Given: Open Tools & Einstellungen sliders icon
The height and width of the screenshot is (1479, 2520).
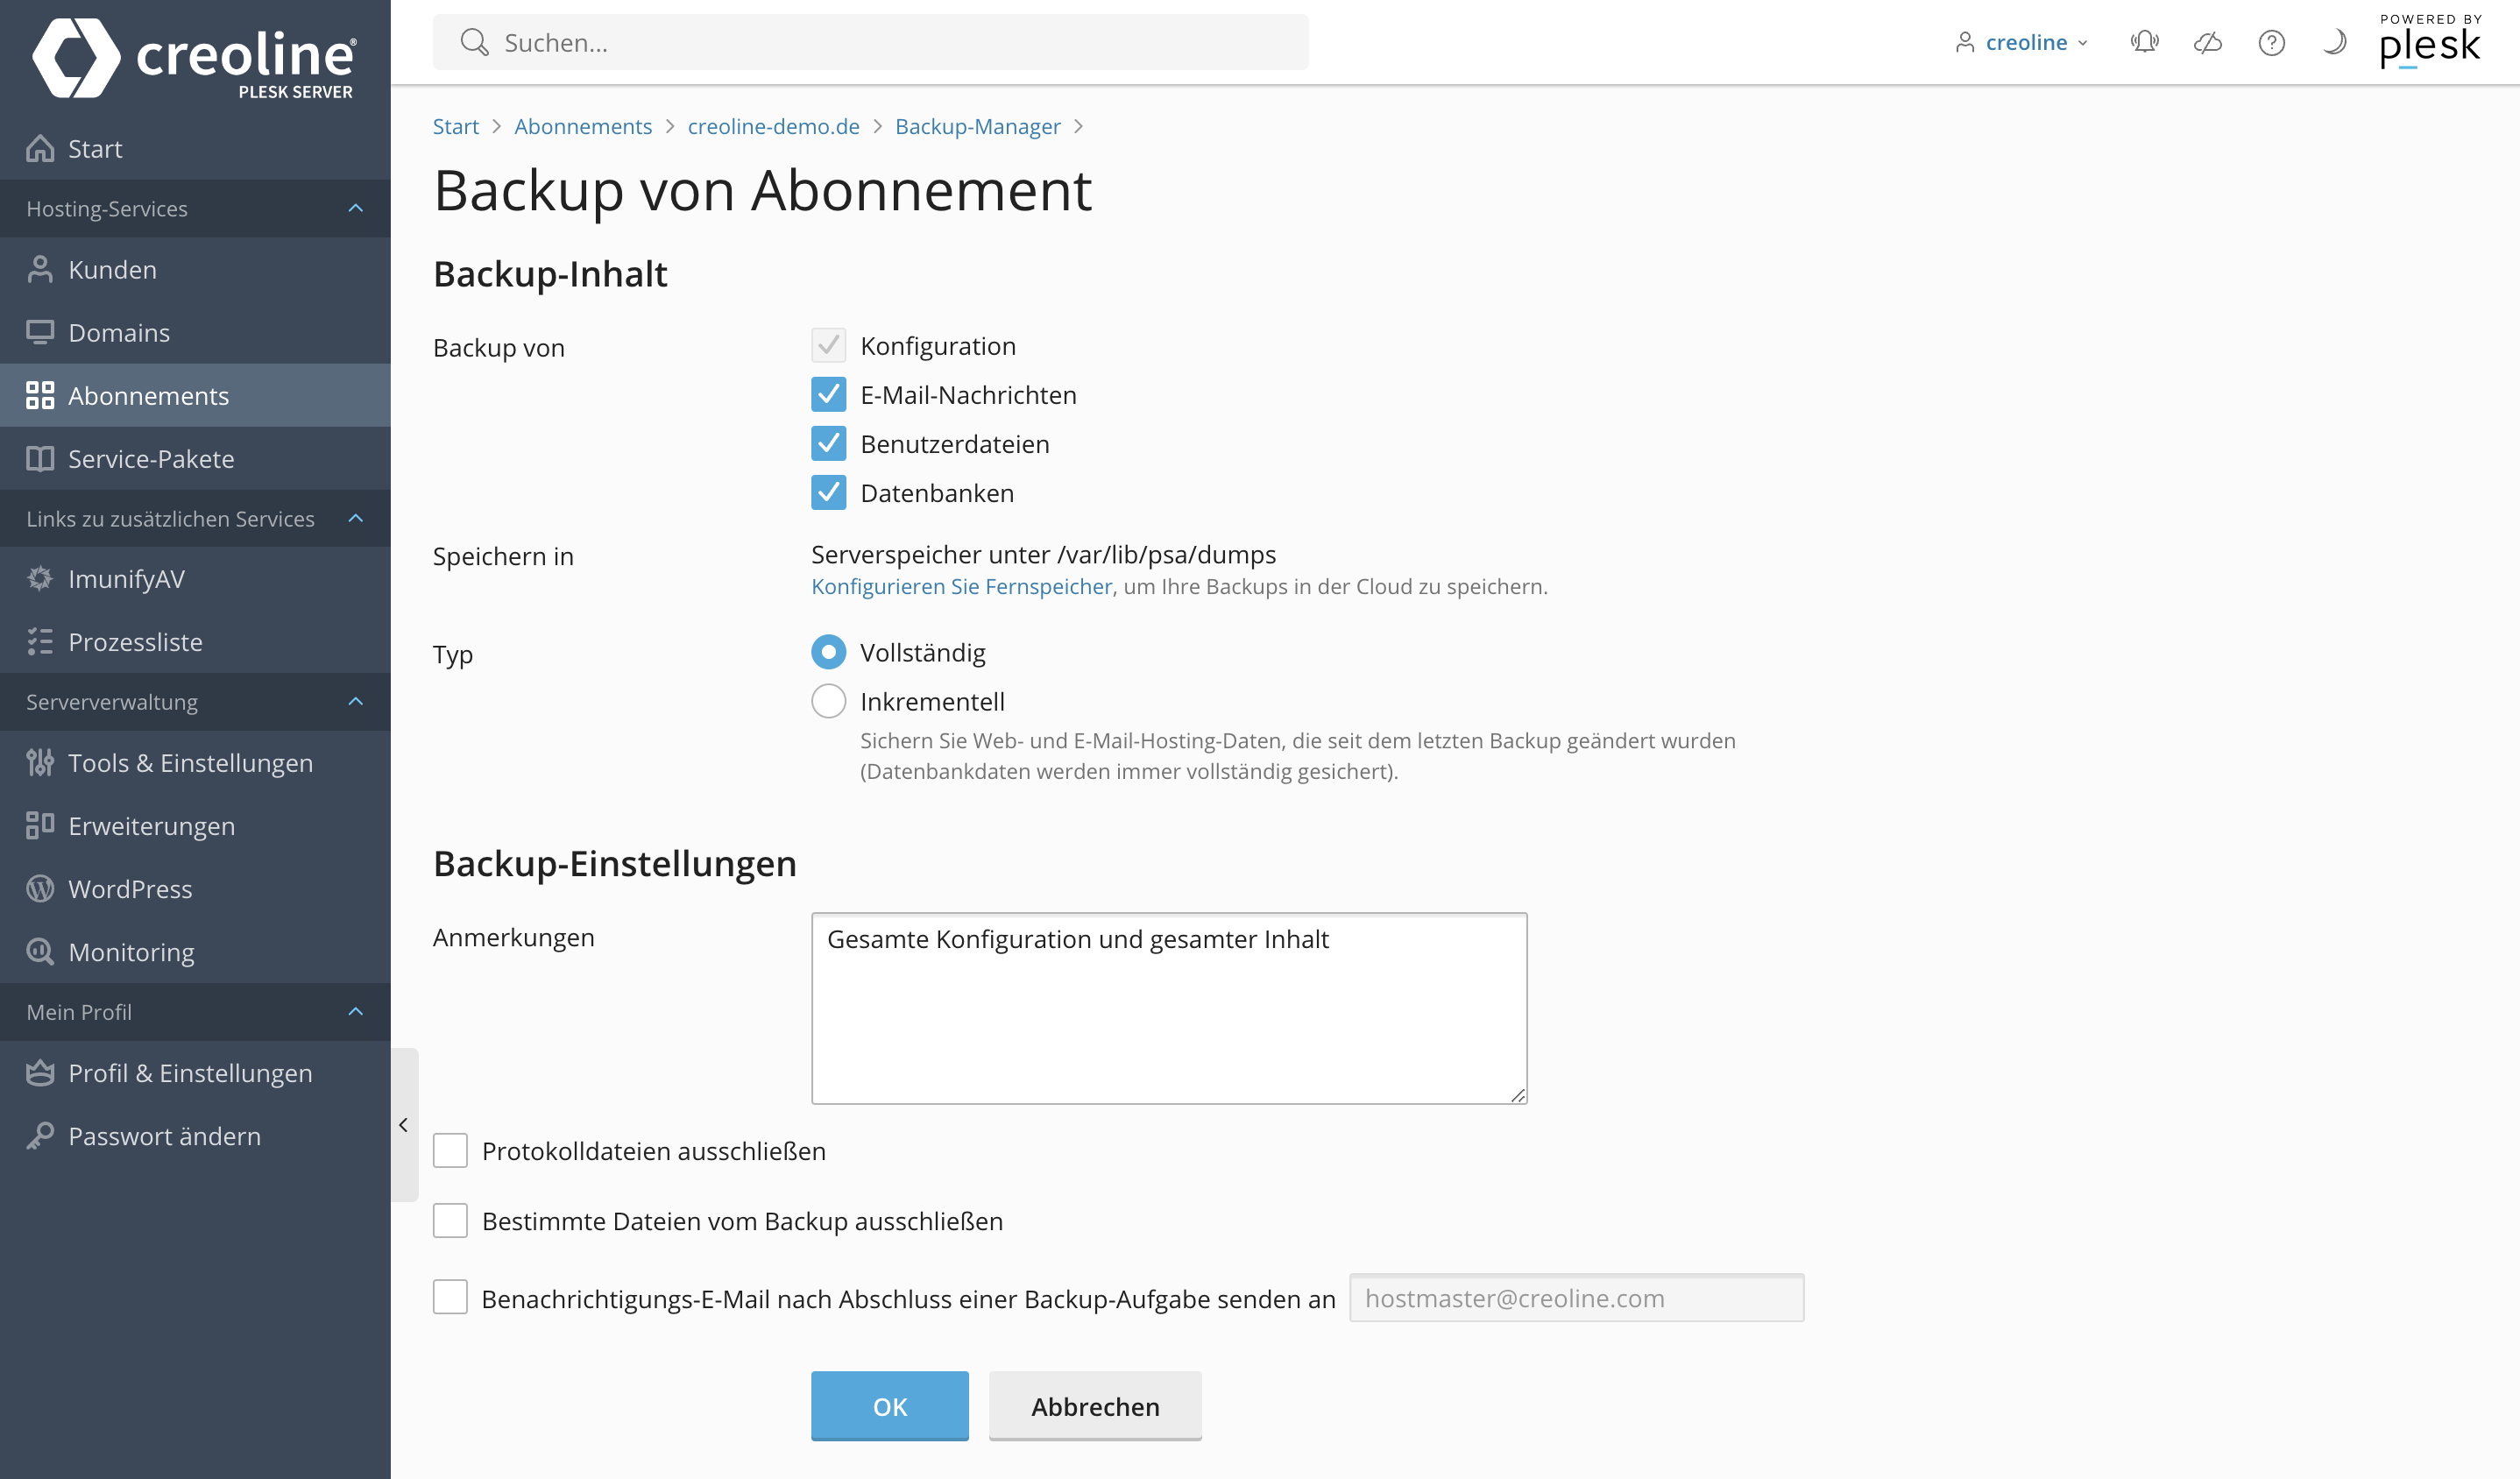Looking at the screenshot, I should click(x=40, y=763).
